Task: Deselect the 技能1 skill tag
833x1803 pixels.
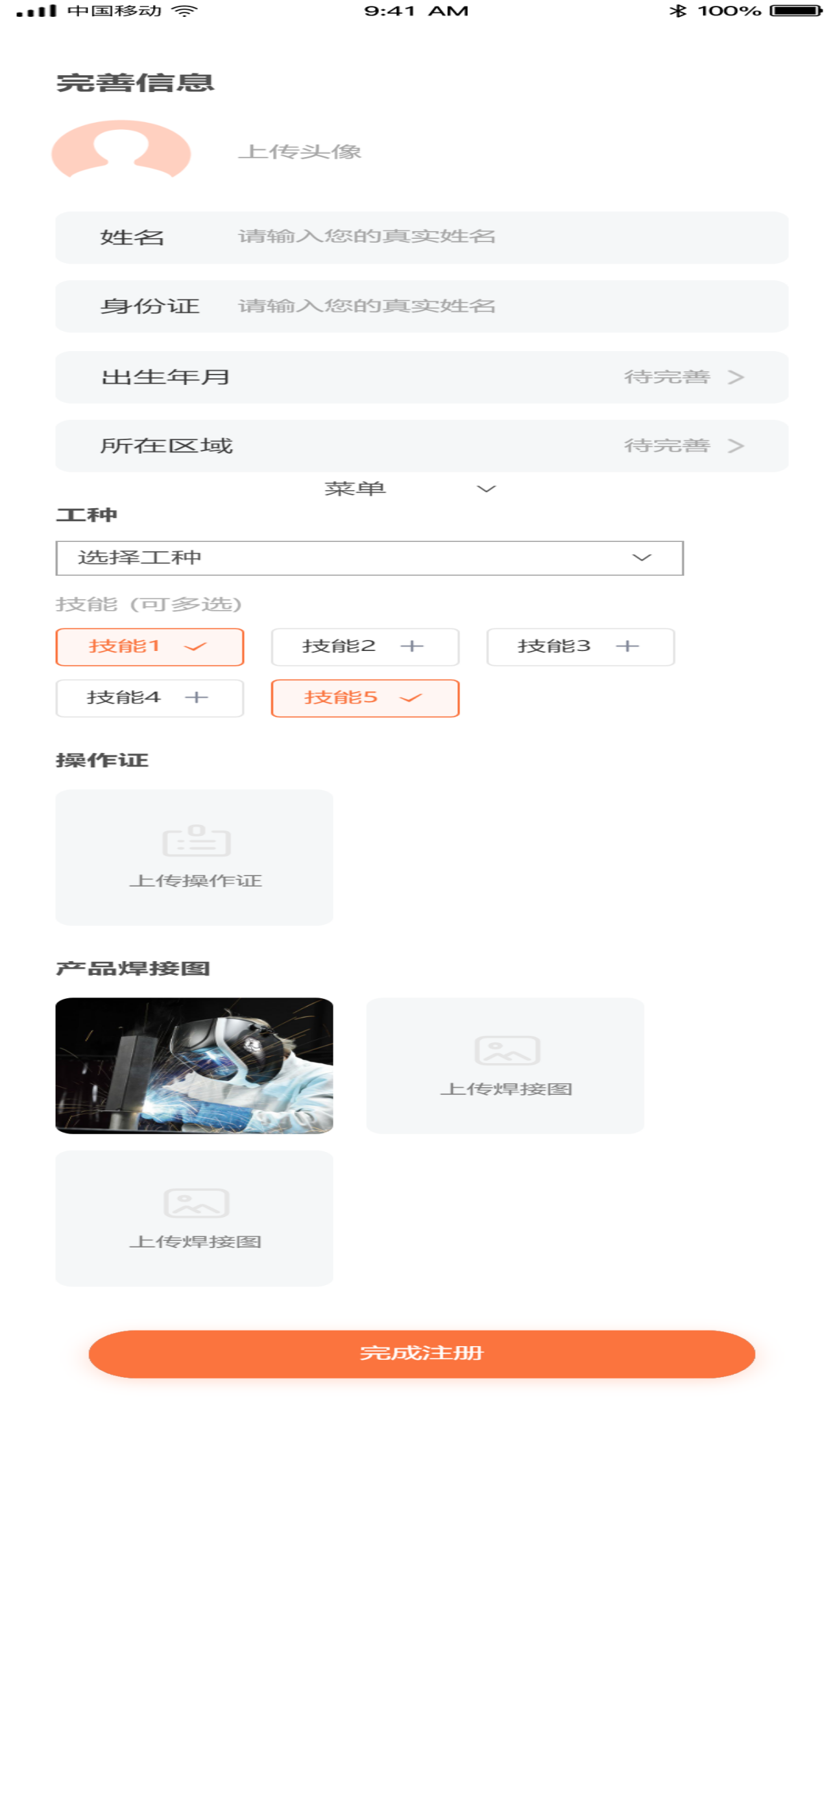Action: click(x=150, y=646)
